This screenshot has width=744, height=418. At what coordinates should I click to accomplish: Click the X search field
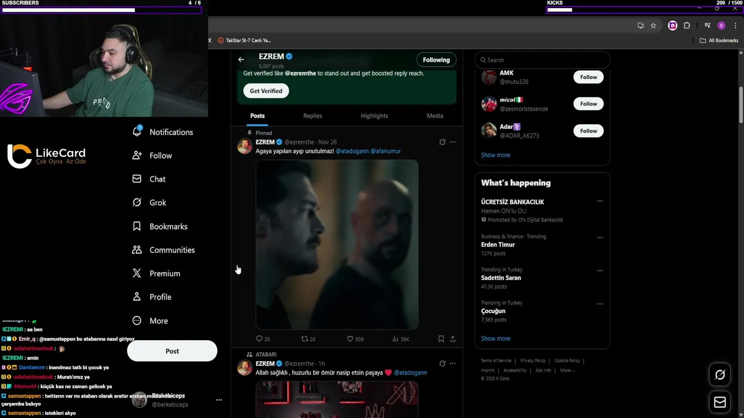542,60
